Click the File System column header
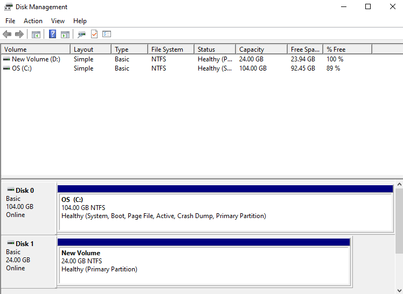This screenshot has width=403, height=294. click(170, 50)
